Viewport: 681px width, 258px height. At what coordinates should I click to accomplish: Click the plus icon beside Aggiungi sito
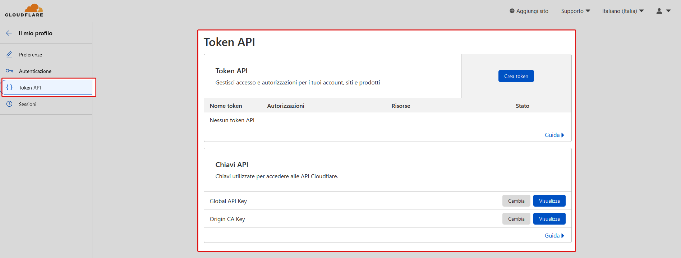(x=512, y=11)
